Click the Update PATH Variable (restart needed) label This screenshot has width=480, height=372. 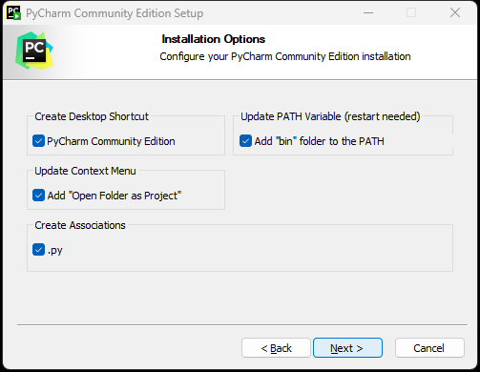330,116
